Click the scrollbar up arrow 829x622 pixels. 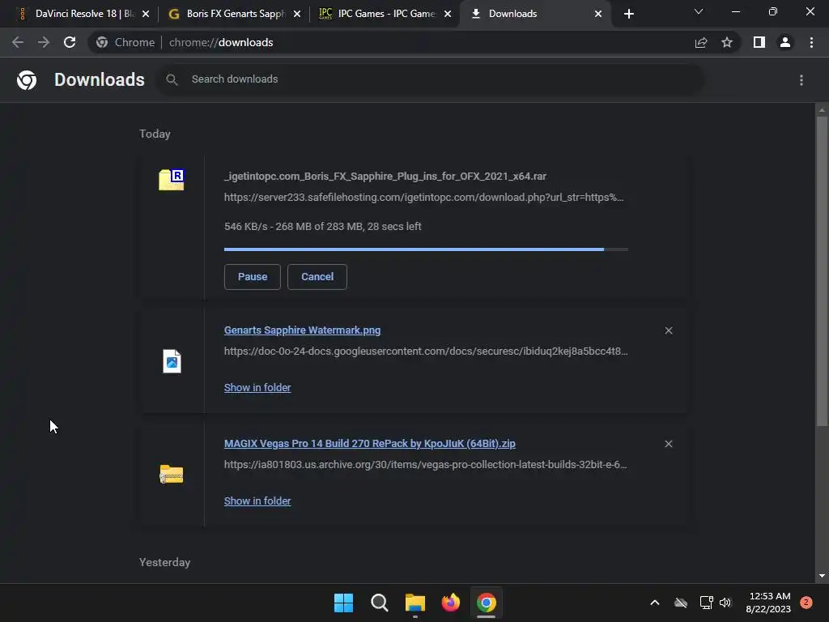[822, 110]
